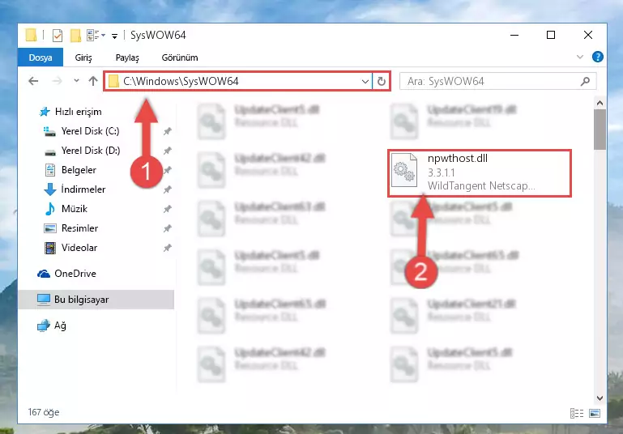The height and width of the screenshot is (434, 623).
Task: Click the pin icon beside Yerel Disk (D:)
Action: click(x=167, y=151)
